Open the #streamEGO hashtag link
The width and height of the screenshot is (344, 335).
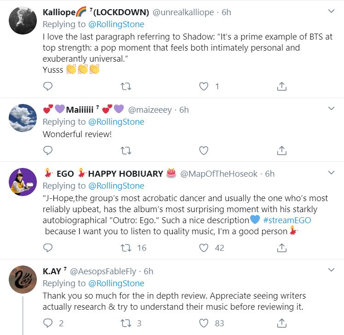(x=287, y=220)
